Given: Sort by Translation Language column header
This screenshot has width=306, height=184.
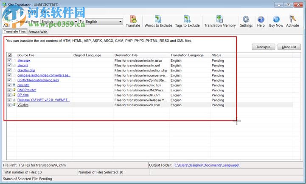Looking at the screenshot, I should tap(187, 55).
